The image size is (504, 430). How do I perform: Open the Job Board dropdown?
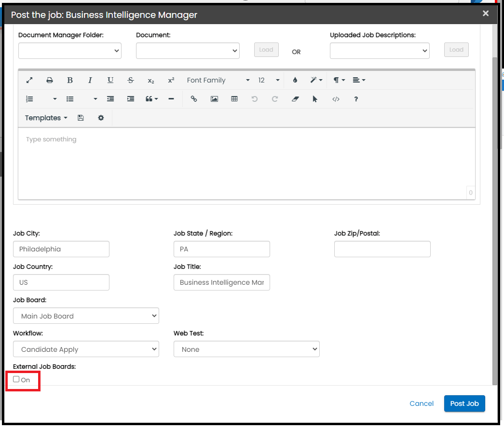click(x=86, y=316)
